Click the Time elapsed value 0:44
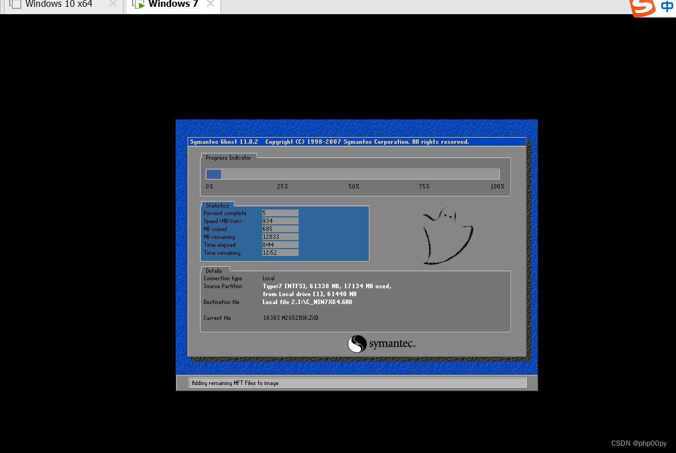 click(x=280, y=245)
